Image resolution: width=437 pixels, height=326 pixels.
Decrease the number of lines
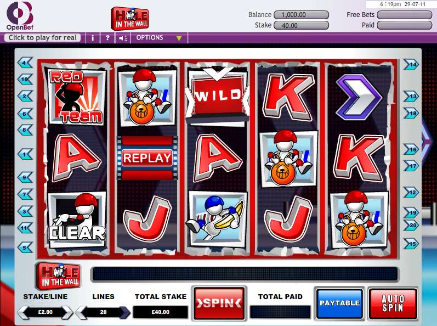pos(81,312)
